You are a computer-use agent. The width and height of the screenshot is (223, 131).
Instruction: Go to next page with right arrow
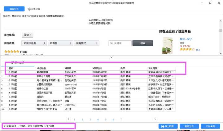coord(155,119)
